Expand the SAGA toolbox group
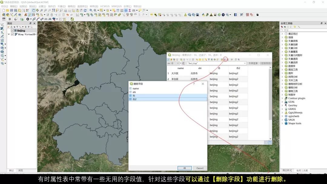The height and width of the screenshot is (184, 327). pos(282,120)
